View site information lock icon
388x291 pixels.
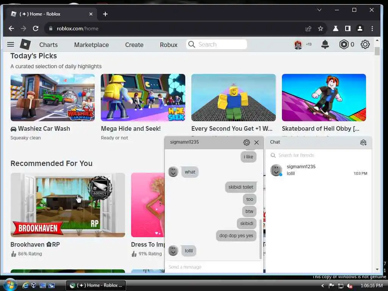tap(51, 28)
